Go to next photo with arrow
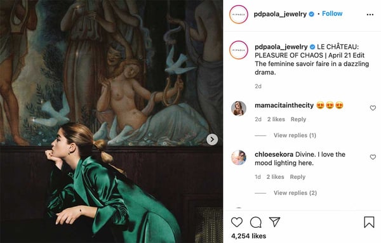The width and height of the screenshot is (381, 243). click(212, 140)
